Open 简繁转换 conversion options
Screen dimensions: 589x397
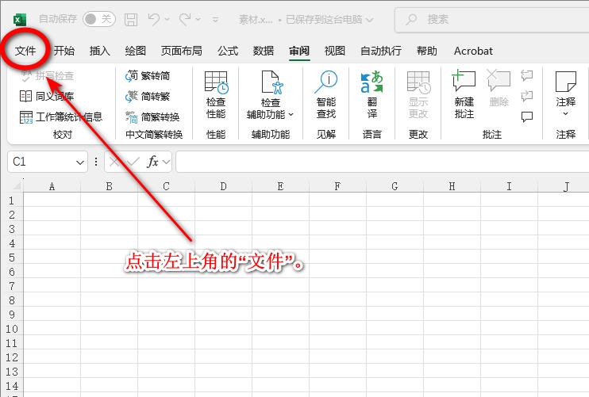point(152,117)
